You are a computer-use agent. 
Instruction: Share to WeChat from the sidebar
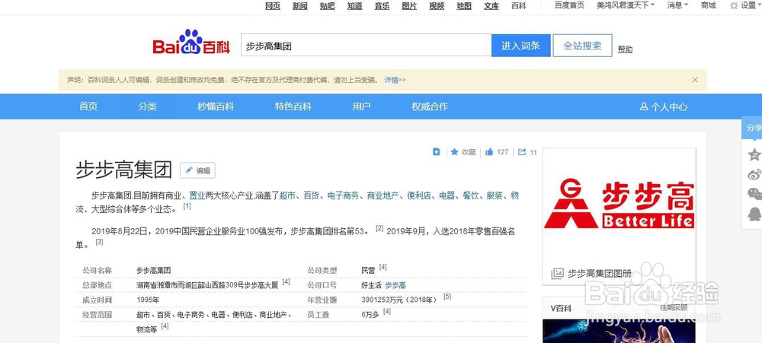754,194
